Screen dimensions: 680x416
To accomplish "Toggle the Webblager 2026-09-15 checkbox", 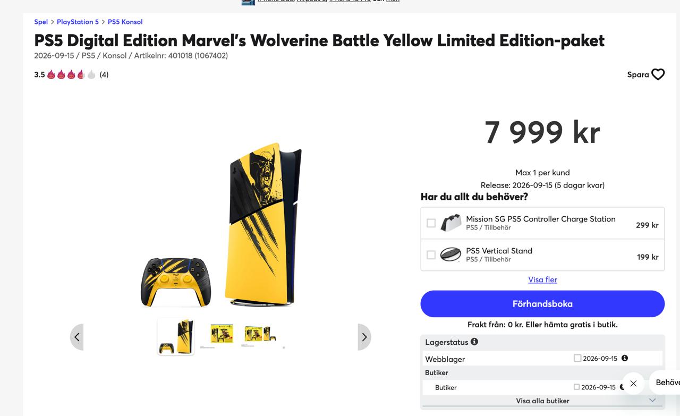I will click(577, 358).
